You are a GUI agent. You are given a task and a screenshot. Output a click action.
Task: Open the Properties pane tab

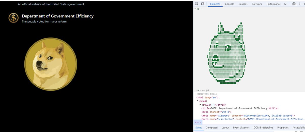click(x=283, y=128)
